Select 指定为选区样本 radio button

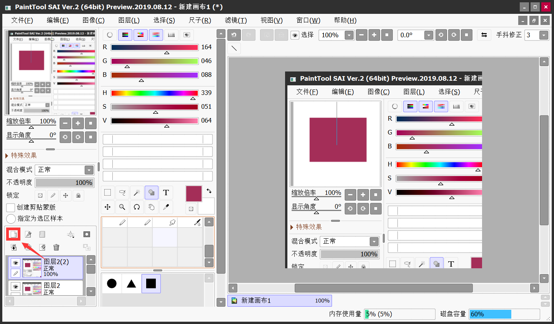click(11, 219)
